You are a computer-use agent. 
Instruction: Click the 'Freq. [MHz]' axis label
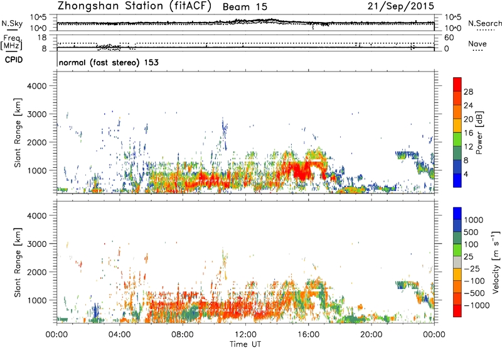pyautogui.click(x=11, y=43)
